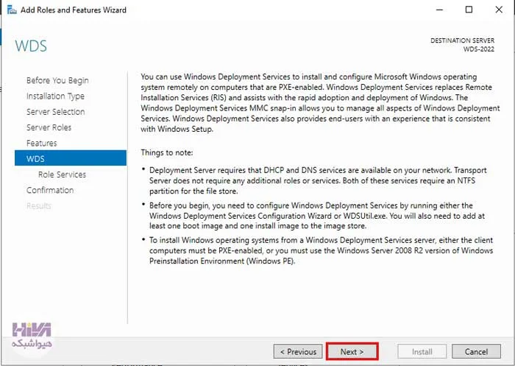Click the 'Add Roles and Features Wizard' title
Screen dimensions: 515x366
(74, 10)
